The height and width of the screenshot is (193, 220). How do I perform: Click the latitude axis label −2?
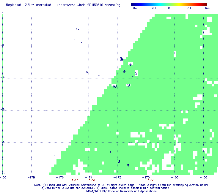point(2,45)
